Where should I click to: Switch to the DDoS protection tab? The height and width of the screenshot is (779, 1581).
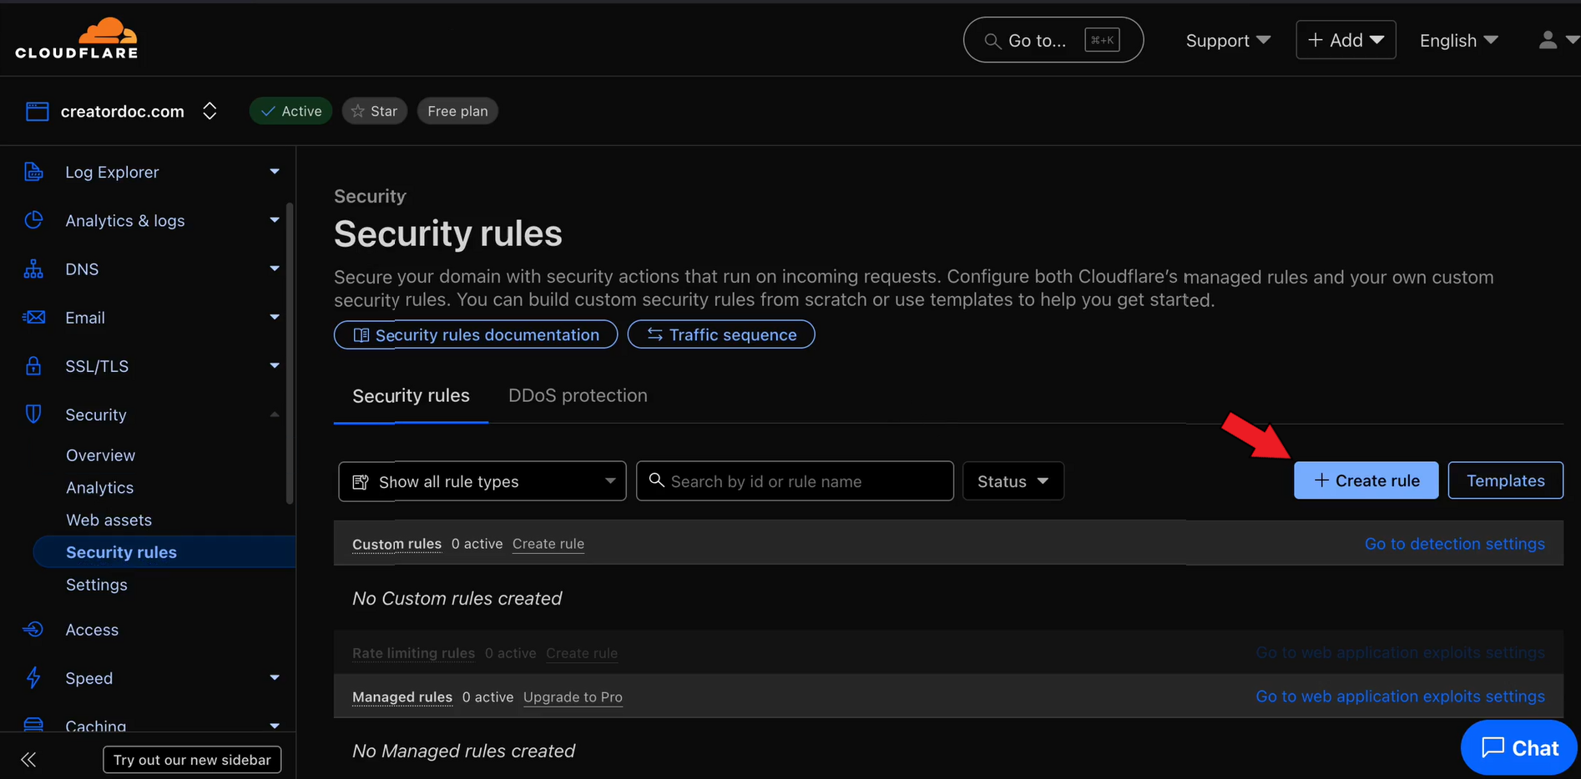point(578,395)
